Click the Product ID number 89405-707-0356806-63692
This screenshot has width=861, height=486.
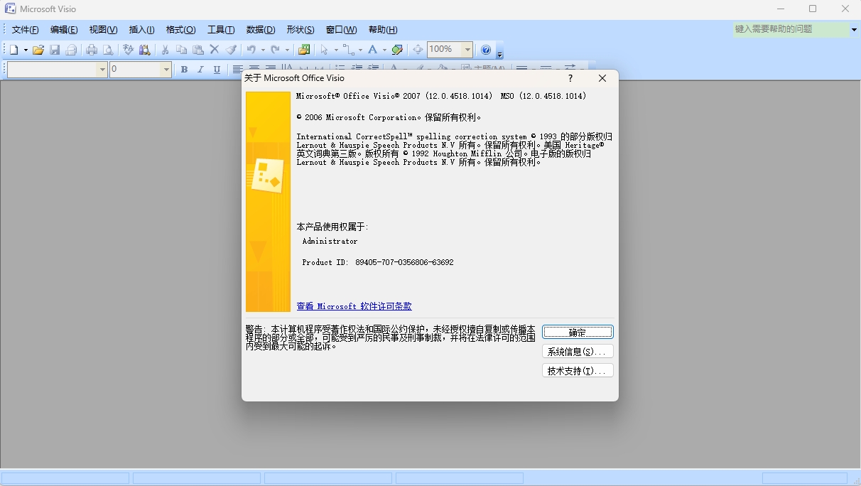pyautogui.click(x=404, y=262)
